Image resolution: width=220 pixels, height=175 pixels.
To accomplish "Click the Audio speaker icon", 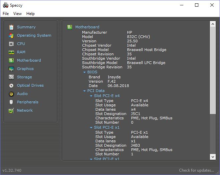I will pos(11,94).
